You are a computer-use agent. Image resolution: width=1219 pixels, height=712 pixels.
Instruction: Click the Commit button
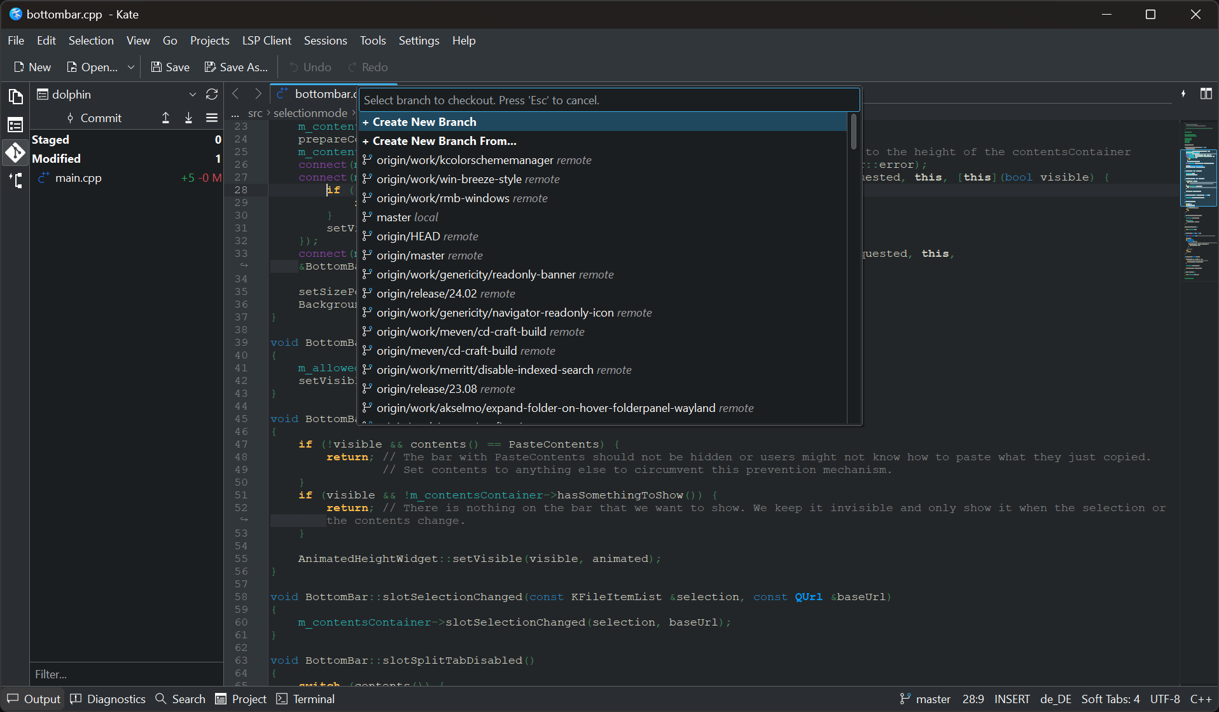pos(94,118)
